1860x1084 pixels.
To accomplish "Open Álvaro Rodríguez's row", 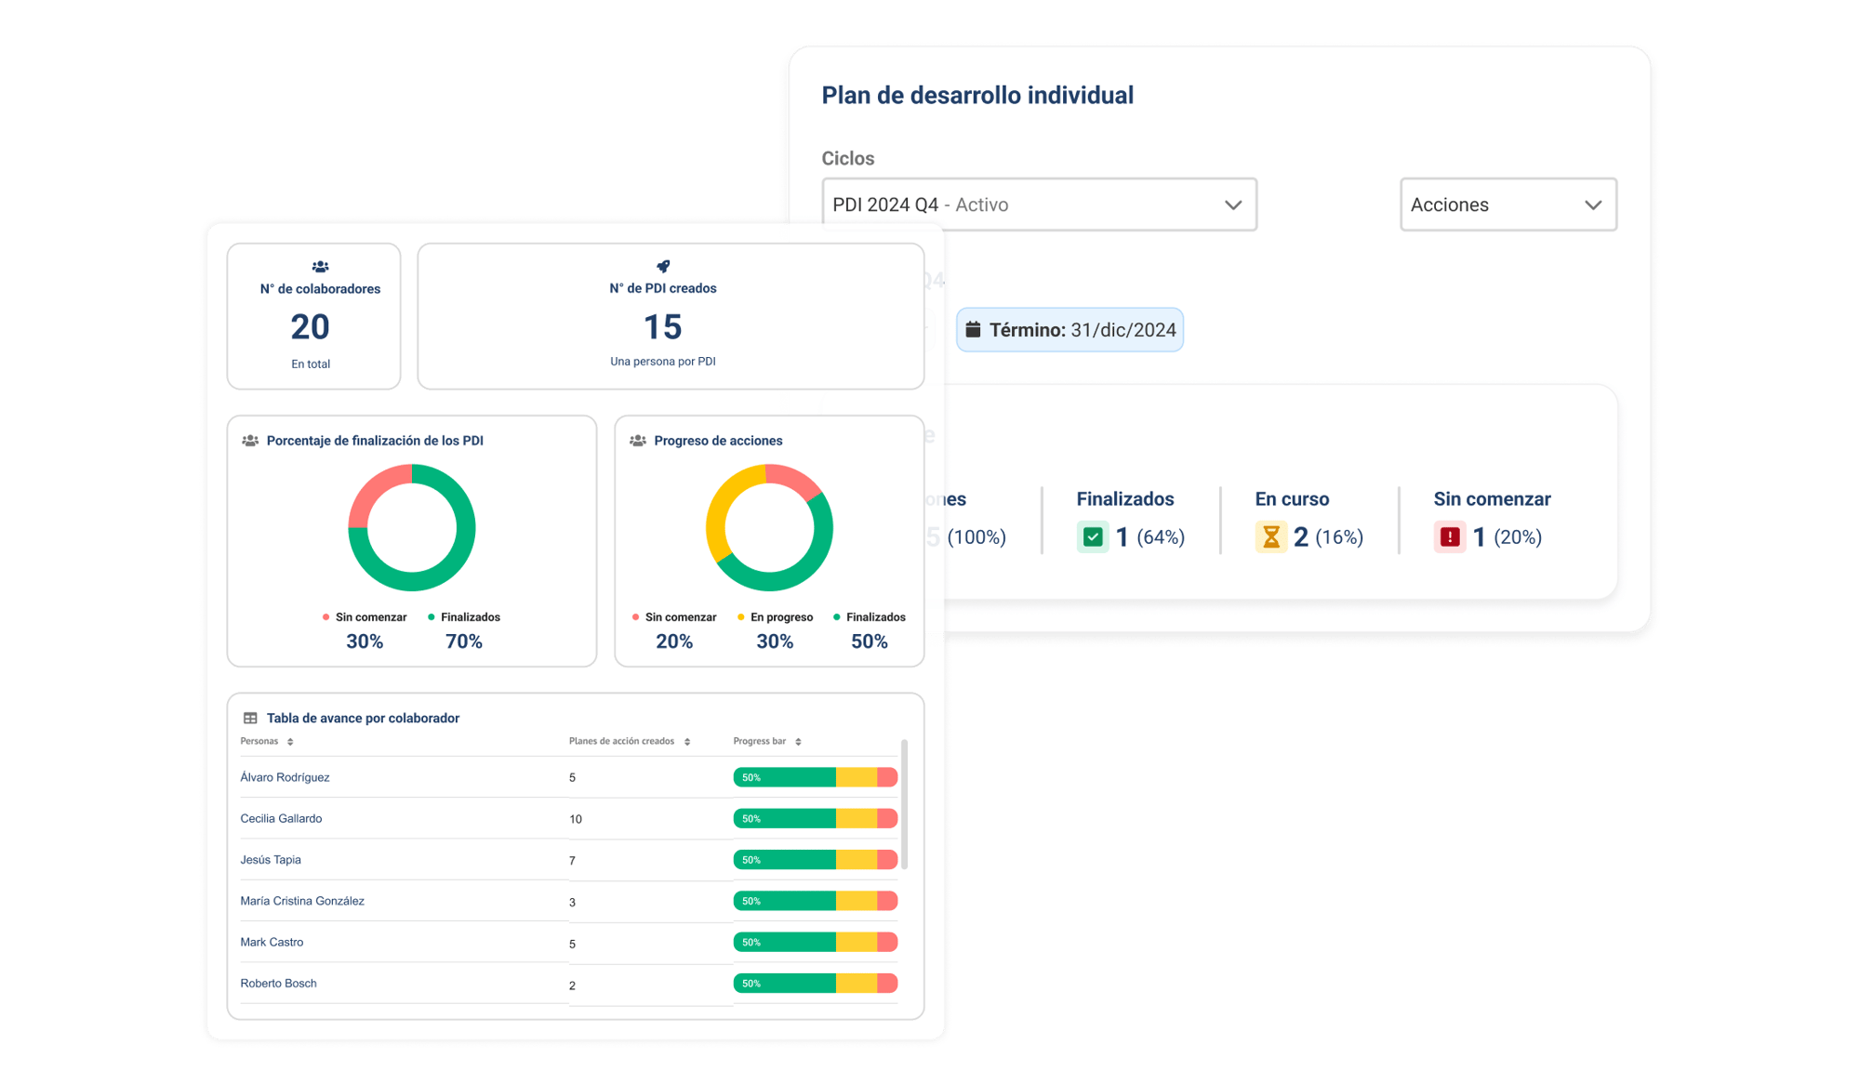I will coord(285,777).
